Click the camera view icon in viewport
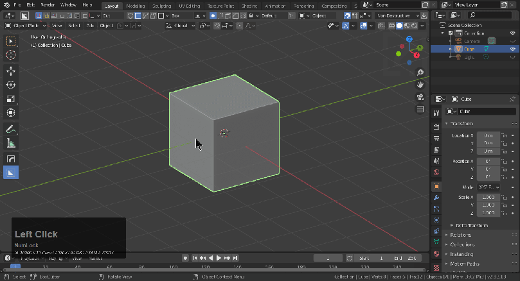Viewport: 520px width, 281px height. click(x=420, y=98)
